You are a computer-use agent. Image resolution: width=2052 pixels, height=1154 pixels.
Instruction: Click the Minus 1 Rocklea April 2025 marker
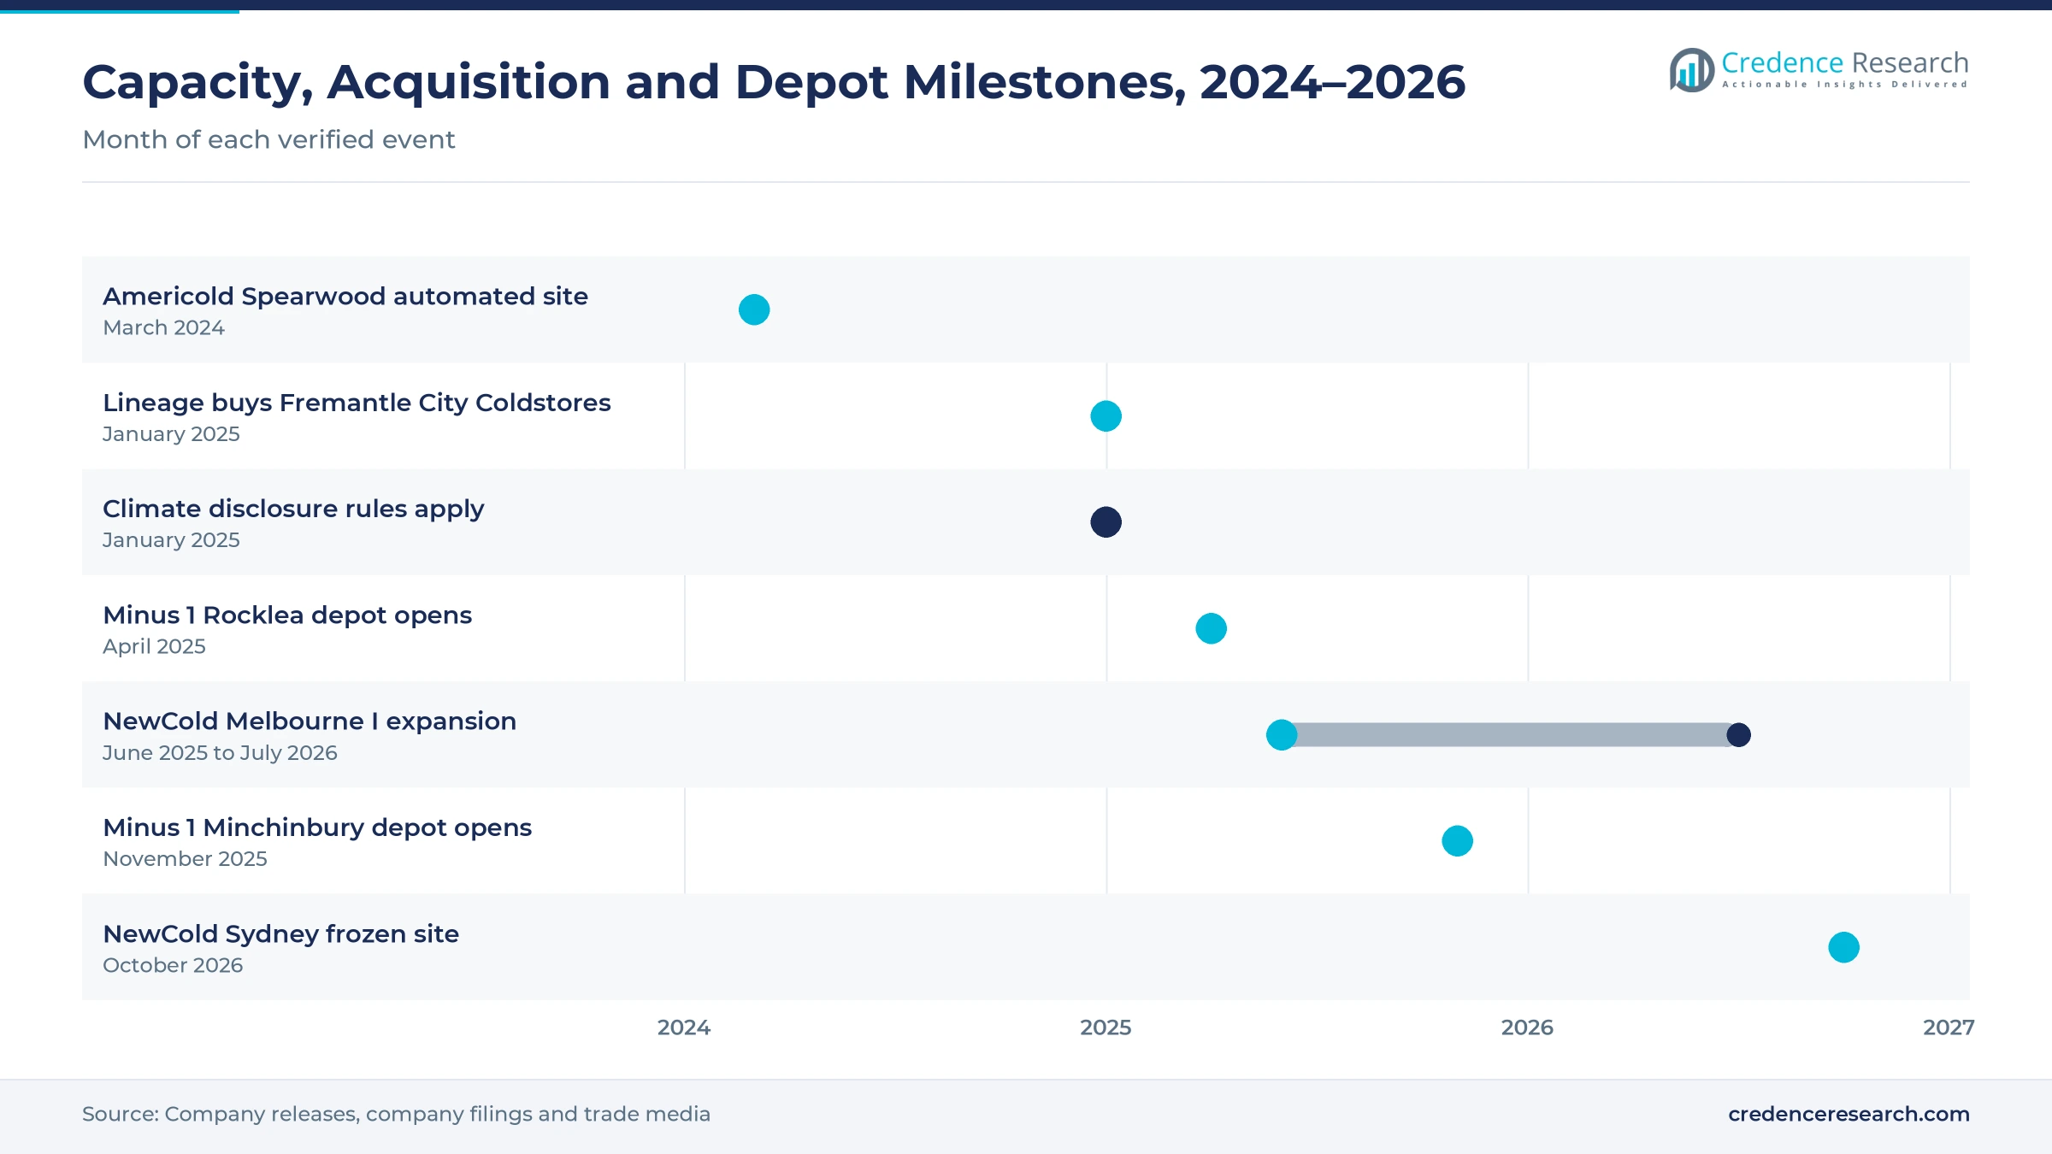tap(1211, 628)
